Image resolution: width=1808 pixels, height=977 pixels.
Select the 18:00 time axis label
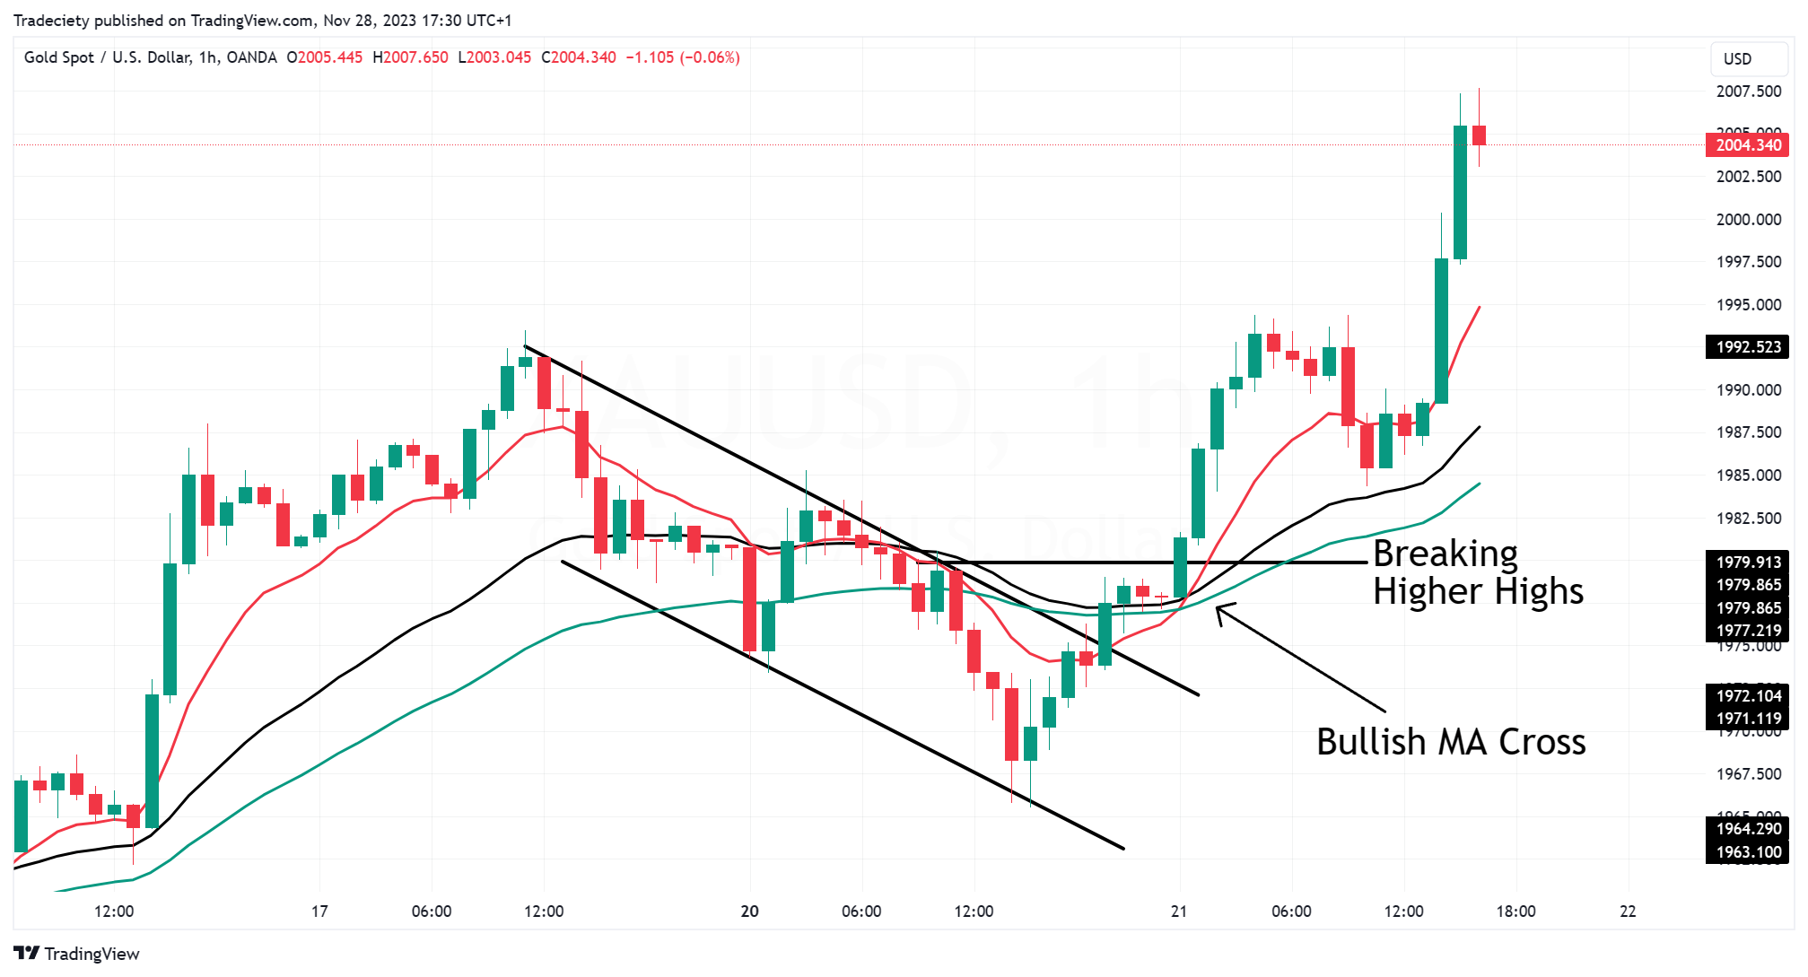(1515, 912)
